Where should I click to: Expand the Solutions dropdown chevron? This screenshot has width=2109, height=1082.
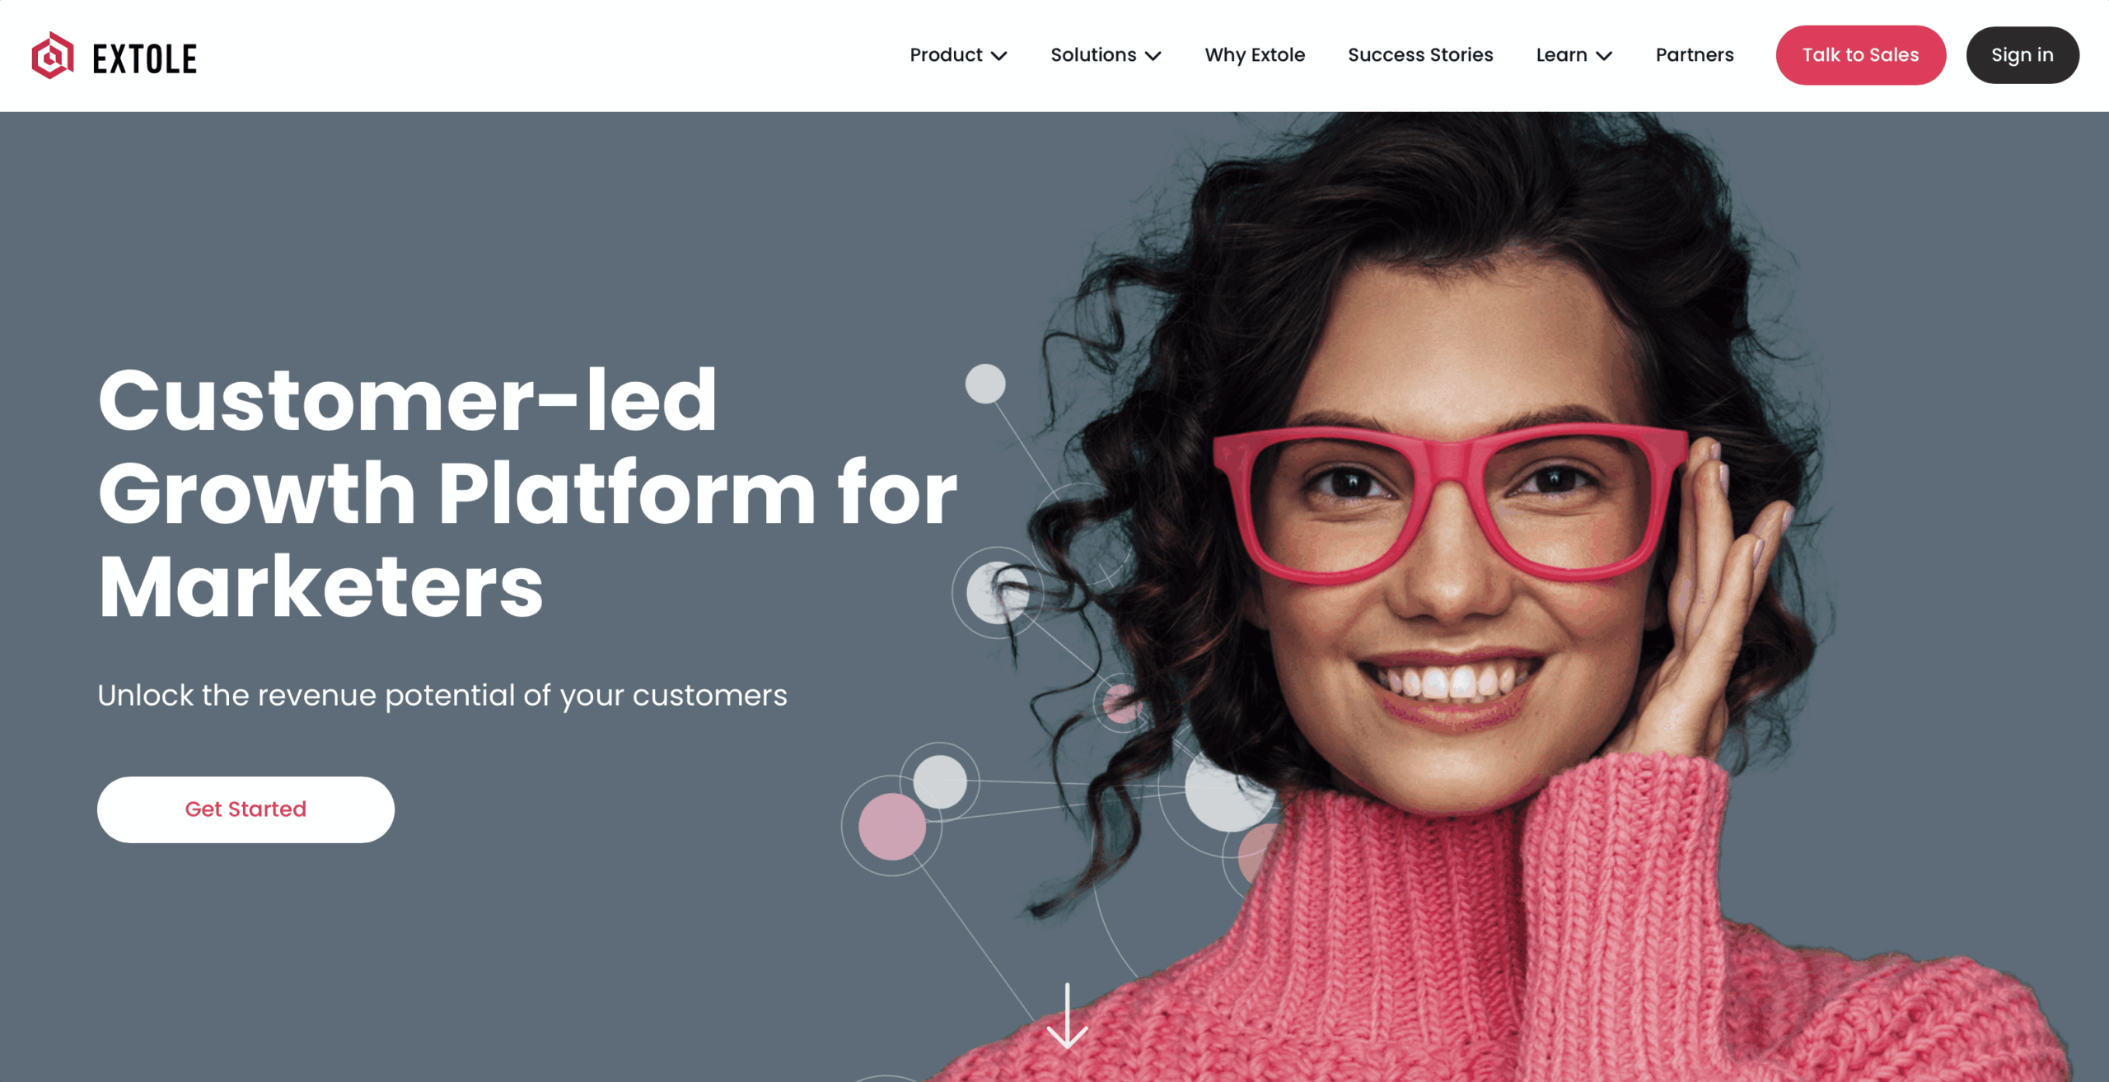click(x=1153, y=56)
